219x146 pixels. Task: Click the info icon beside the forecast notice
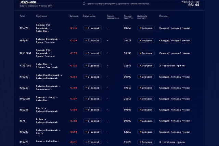click(x=84, y=4)
